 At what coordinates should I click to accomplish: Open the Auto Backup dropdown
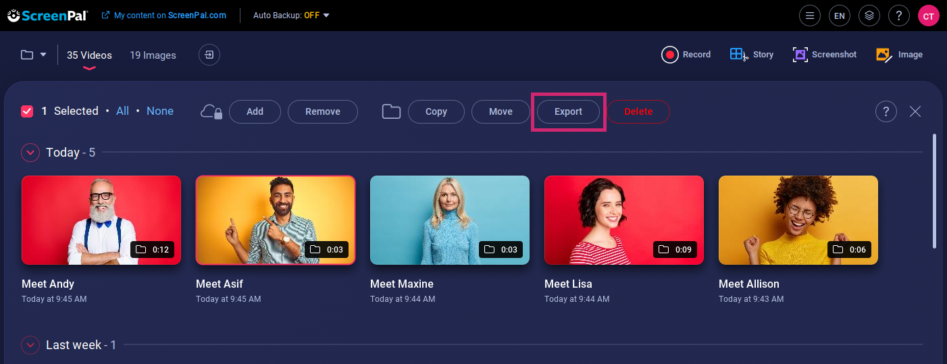point(291,15)
